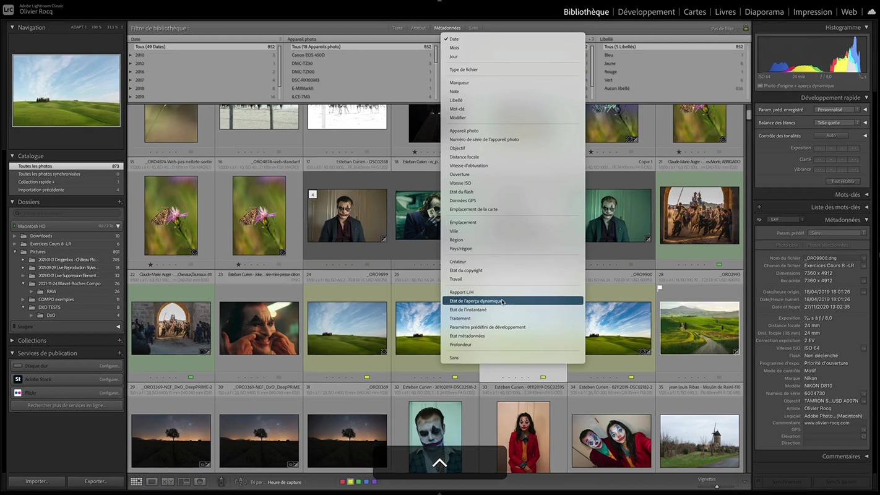Screen dimensions: 880x495
Task: Switch to Loupe view mode
Action: [152, 481]
